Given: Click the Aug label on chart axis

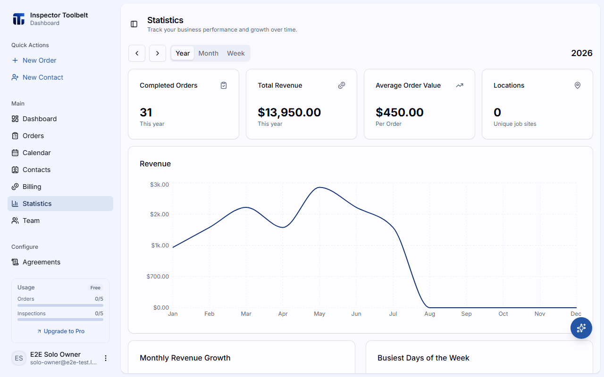Looking at the screenshot, I should 429,314.
